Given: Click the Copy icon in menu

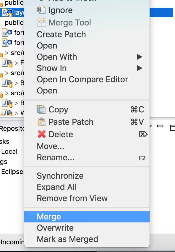Looking at the screenshot, I should [x=41, y=109].
